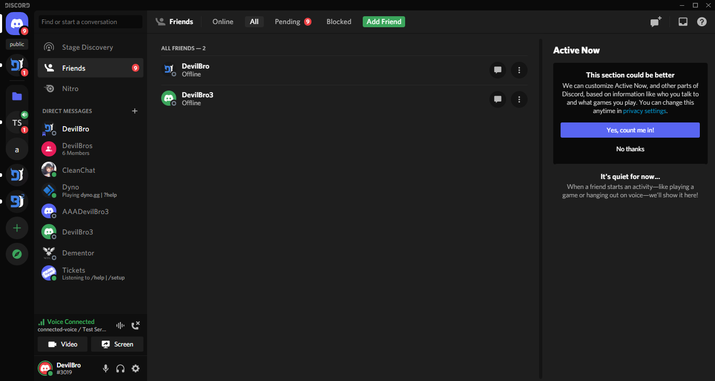The height and width of the screenshot is (381, 715).
Task: Open the 'a' server icon
Action: [x=17, y=149]
